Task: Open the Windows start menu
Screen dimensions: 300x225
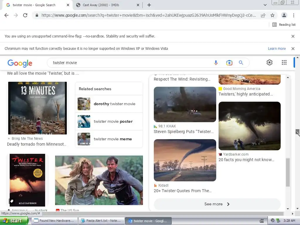Action: pos(14,221)
